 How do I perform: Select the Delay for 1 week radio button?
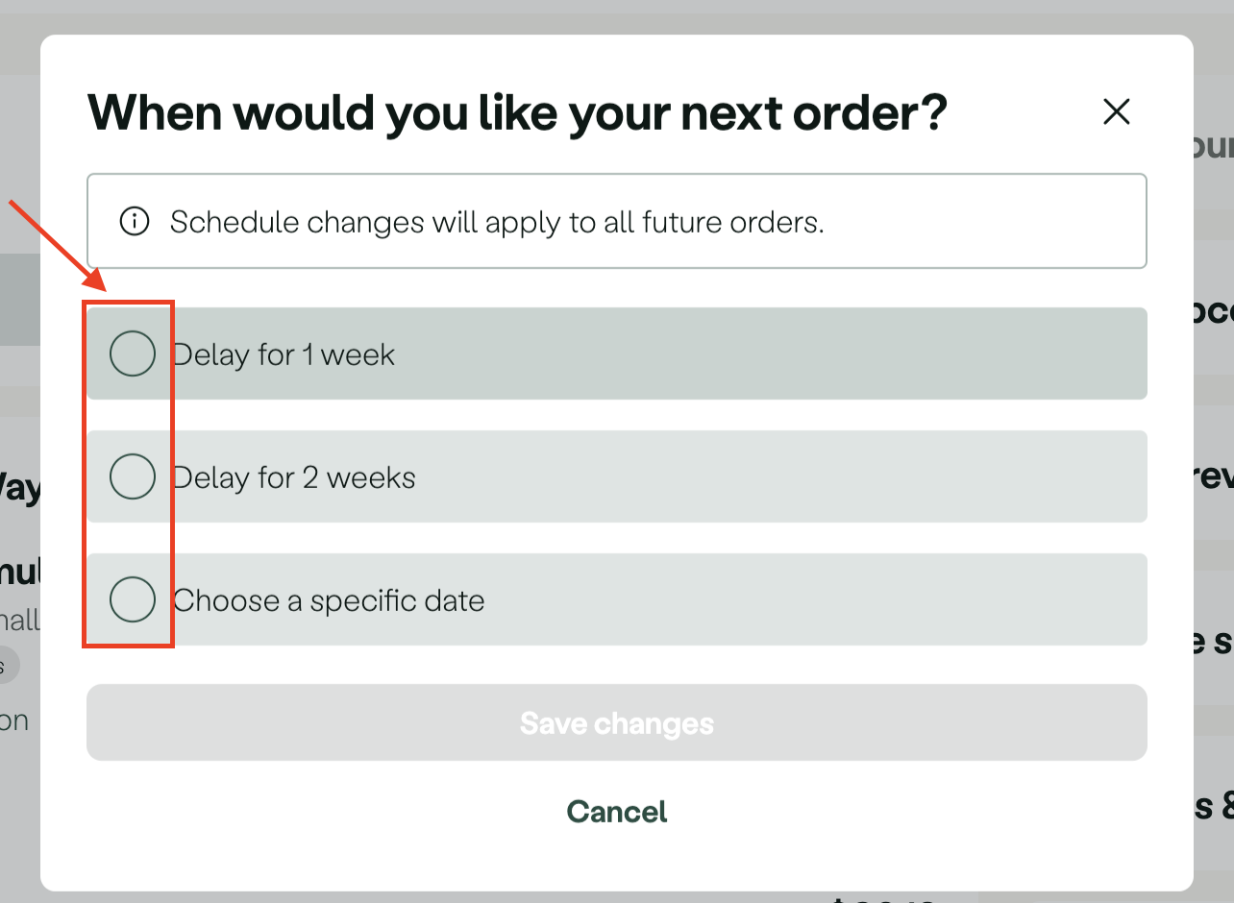coord(133,354)
